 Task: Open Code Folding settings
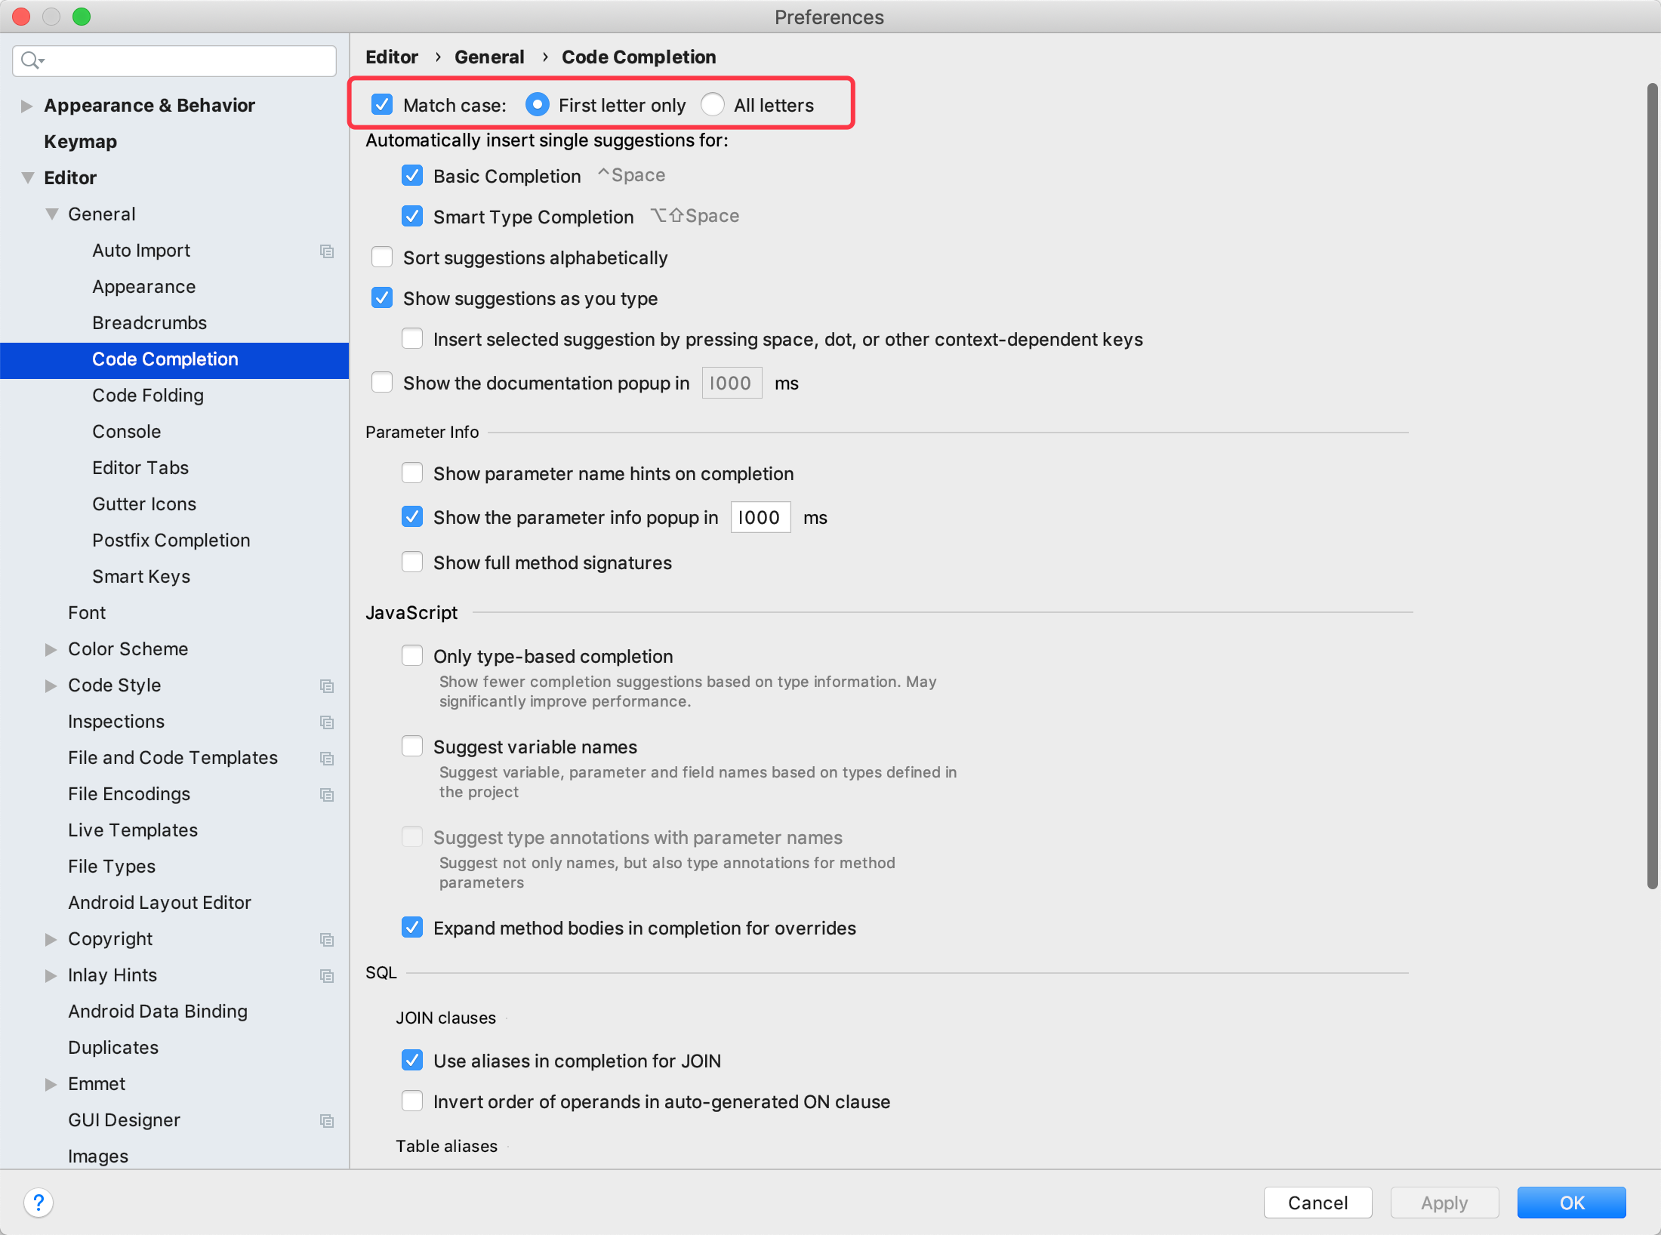point(146,394)
